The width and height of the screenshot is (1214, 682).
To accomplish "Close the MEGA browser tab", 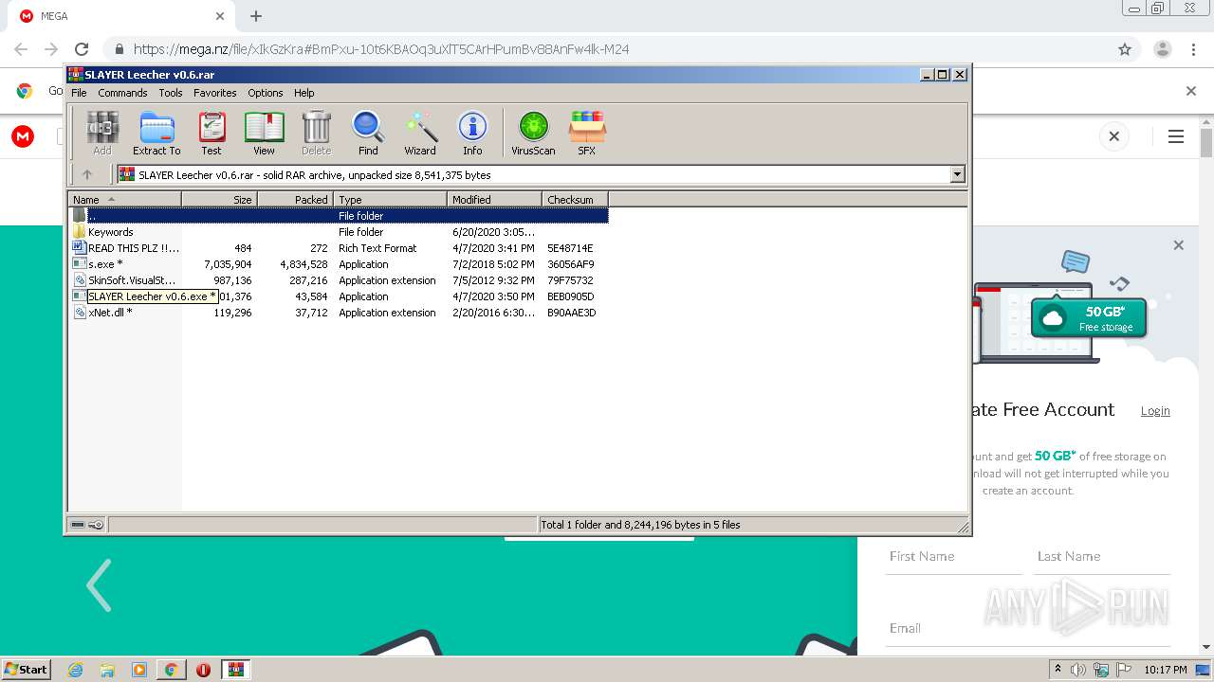I will point(220,16).
